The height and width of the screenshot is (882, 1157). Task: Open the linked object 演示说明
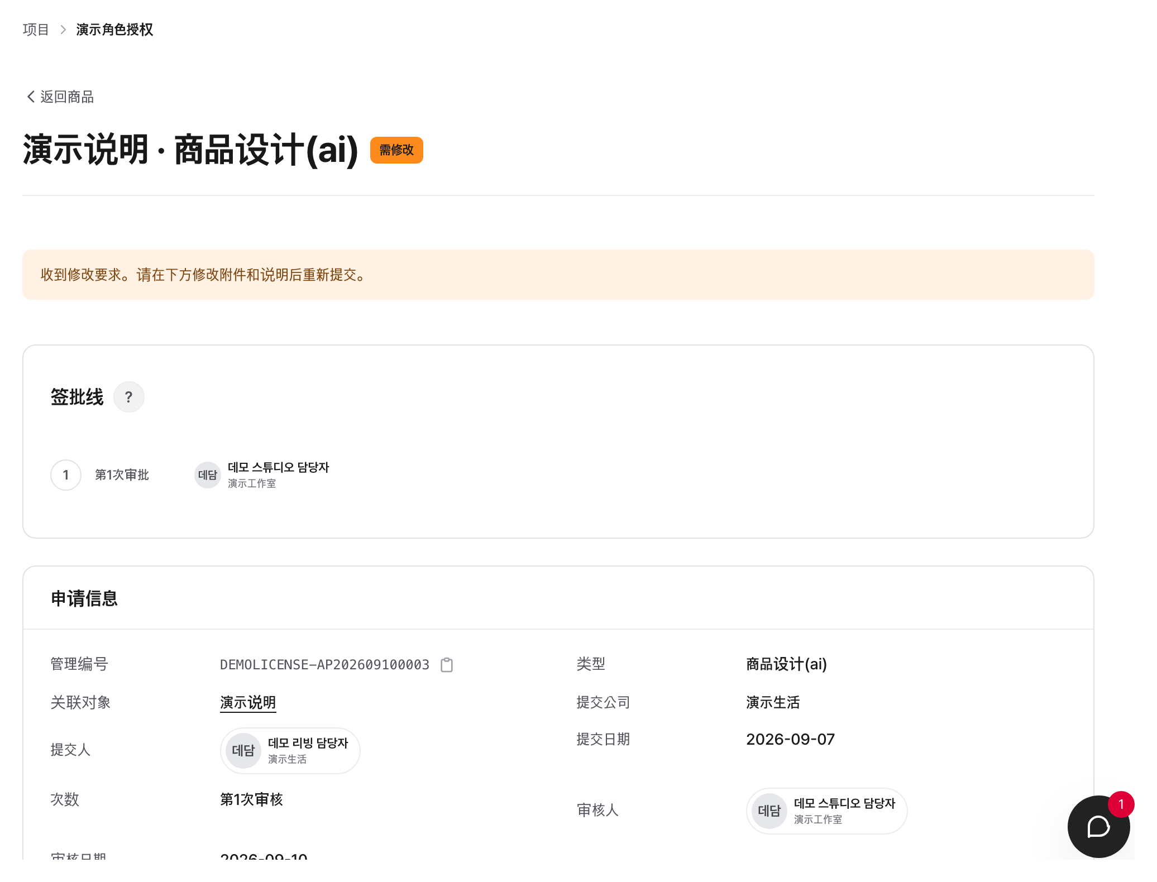[x=248, y=702]
